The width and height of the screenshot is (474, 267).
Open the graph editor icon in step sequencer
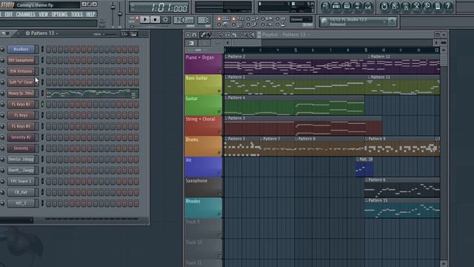click(x=124, y=34)
